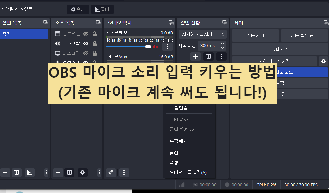Viewport: 329px width, 193px height.
Task: Hide the 데스크탑 audio source with speaker icon
Action: tap(86, 43)
